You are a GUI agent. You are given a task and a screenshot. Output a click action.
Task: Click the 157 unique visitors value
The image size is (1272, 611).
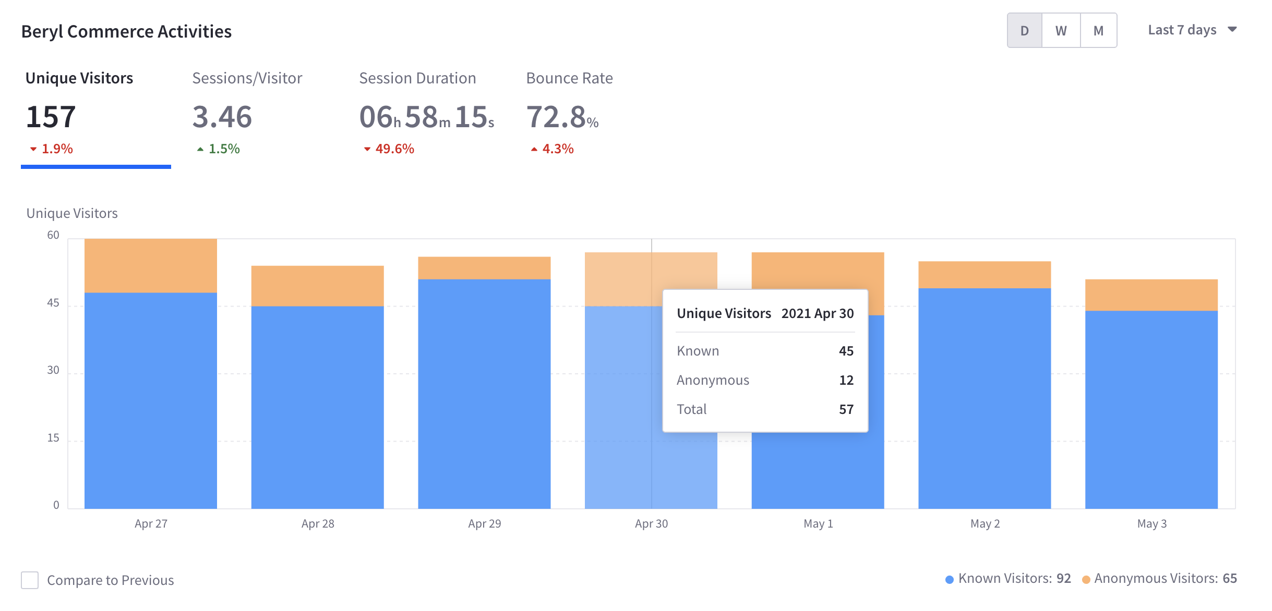click(x=51, y=117)
